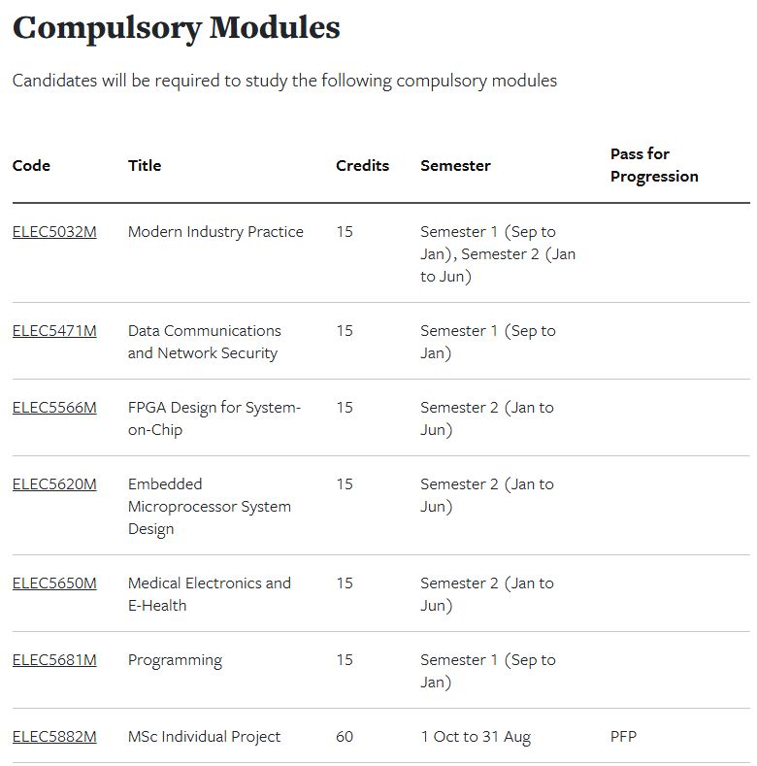The height and width of the screenshot is (766, 757).
Task: Click the Semester column header
Action: [455, 166]
